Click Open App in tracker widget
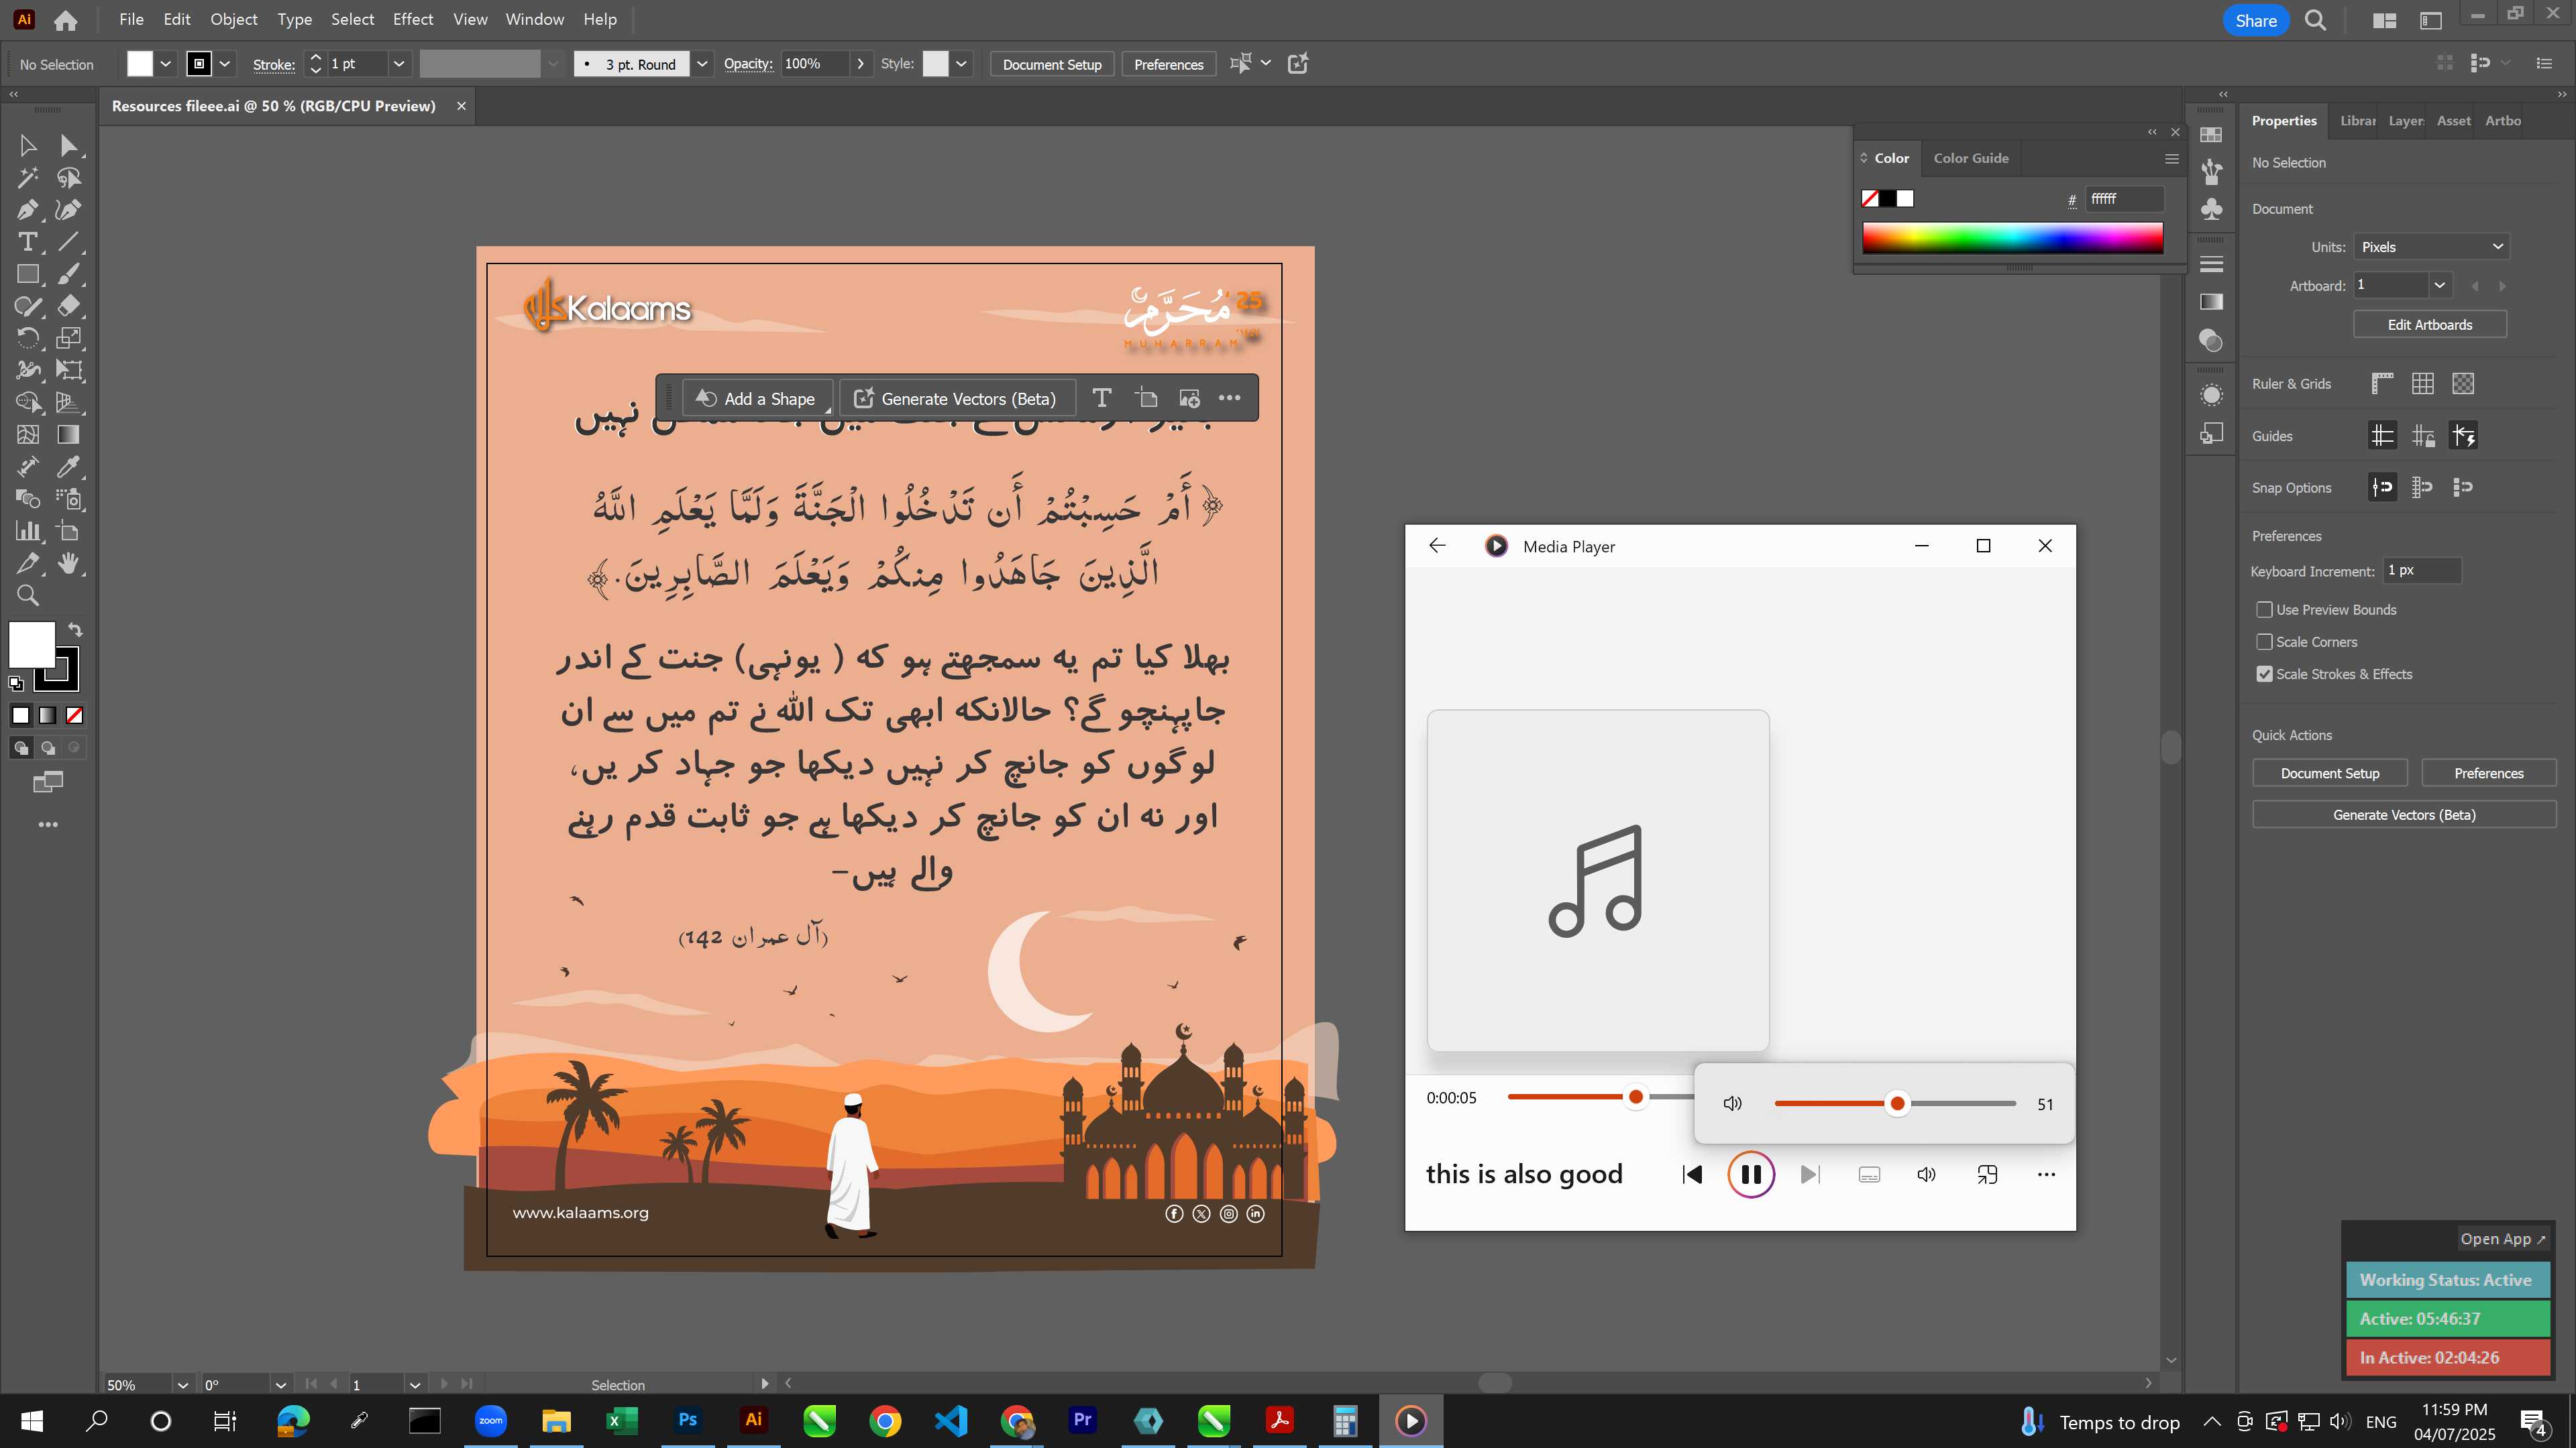This screenshot has width=2576, height=1448. tap(2503, 1239)
